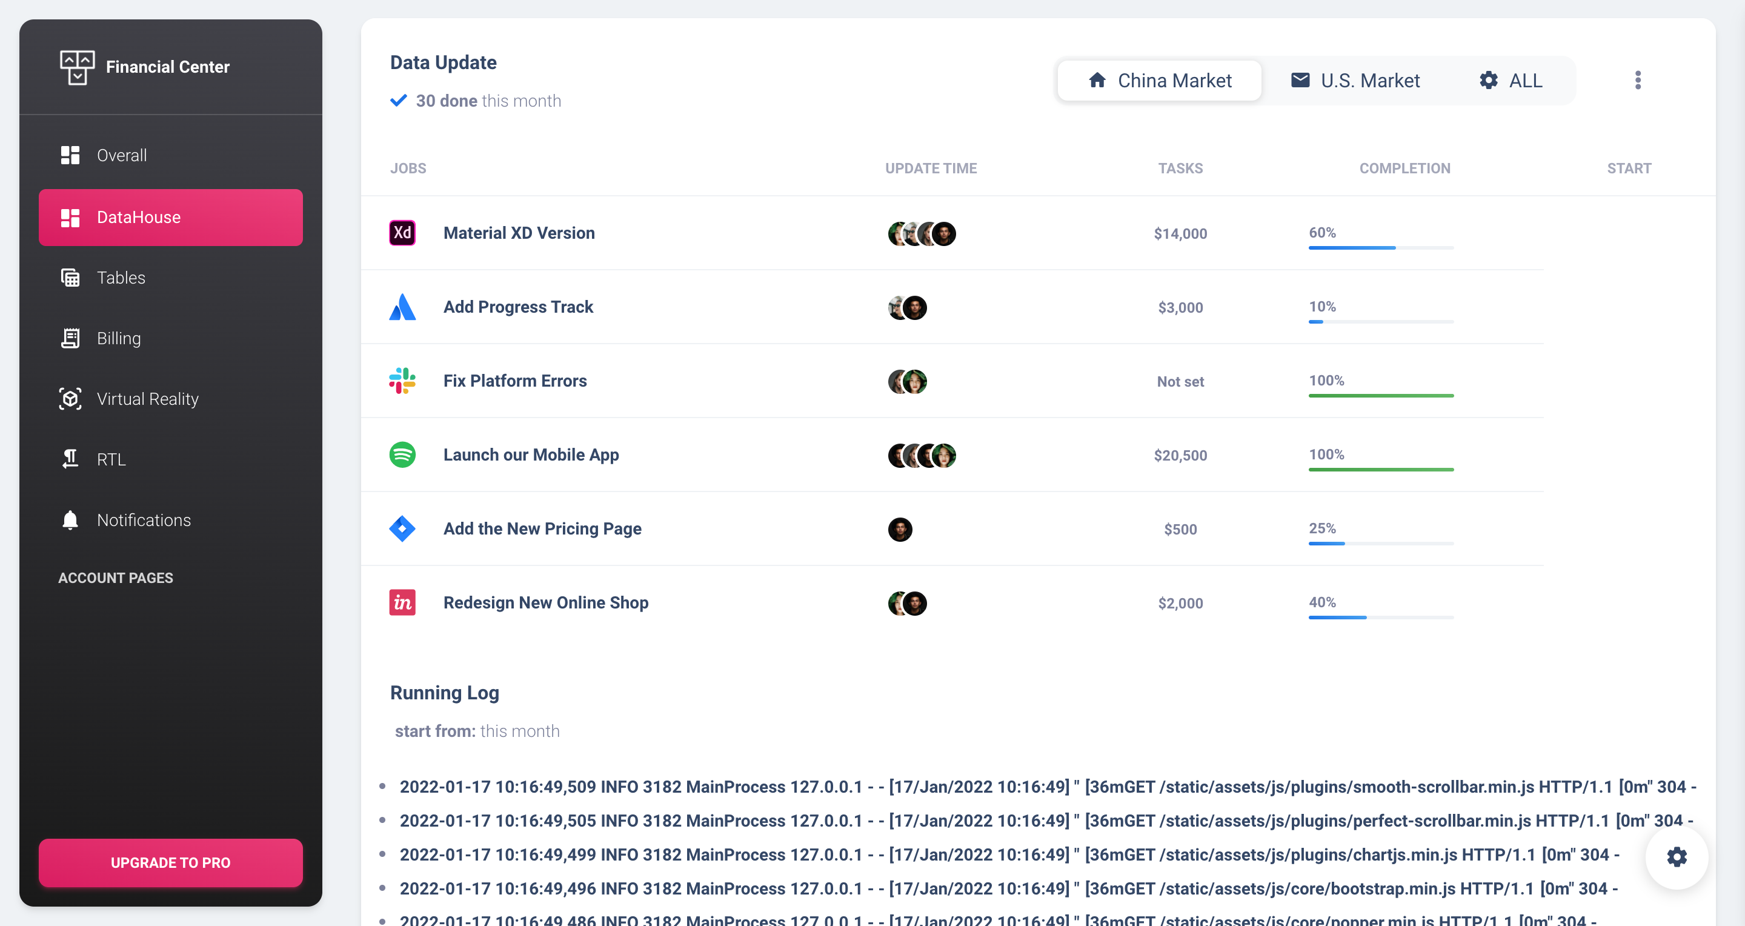Click the Jira icon for Add the New Pricing Page
The image size is (1745, 926).
[x=402, y=528]
